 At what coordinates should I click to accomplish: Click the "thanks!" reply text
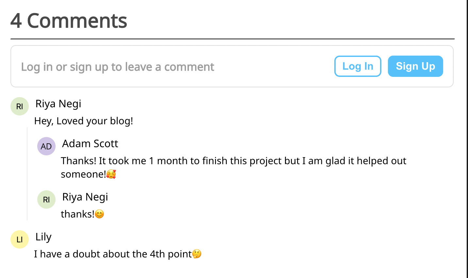pos(77,214)
